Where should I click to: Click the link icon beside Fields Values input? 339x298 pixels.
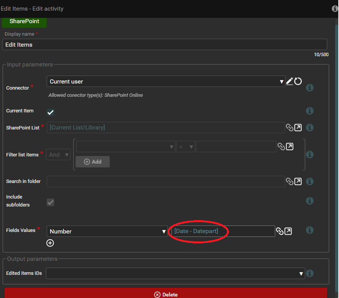click(280, 231)
